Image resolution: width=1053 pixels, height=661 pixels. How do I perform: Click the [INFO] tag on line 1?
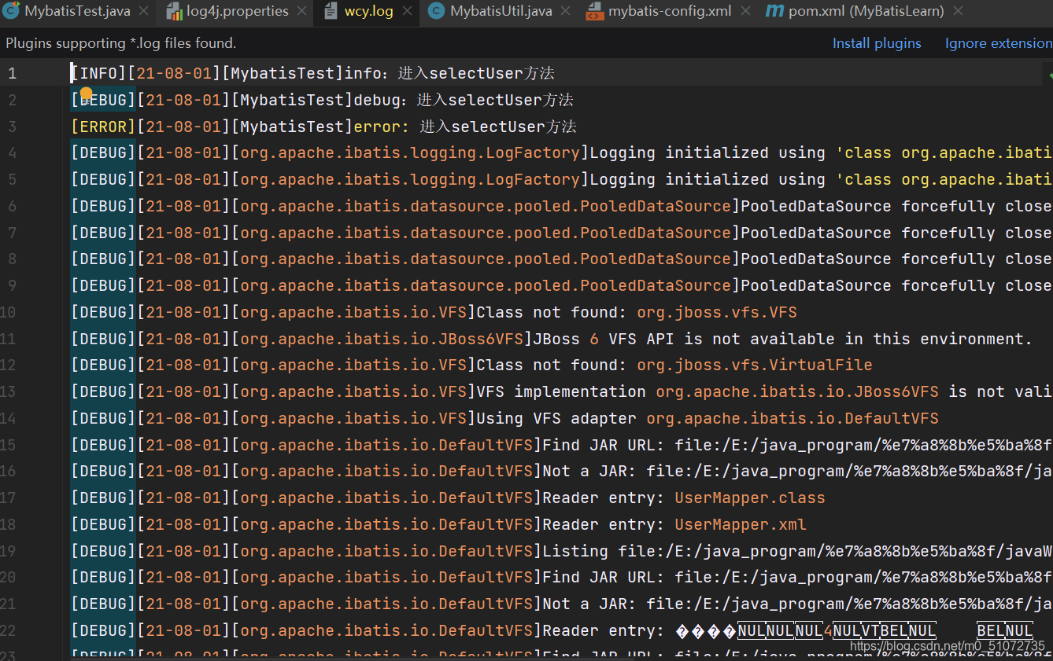(x=99, y=73)
